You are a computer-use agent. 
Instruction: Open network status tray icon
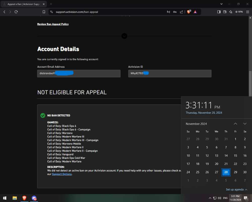point(215,198)
